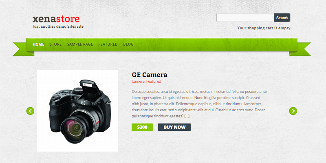Focus the search text field
Viewport: 326px width, 163px height.
[x=245, y=18]
